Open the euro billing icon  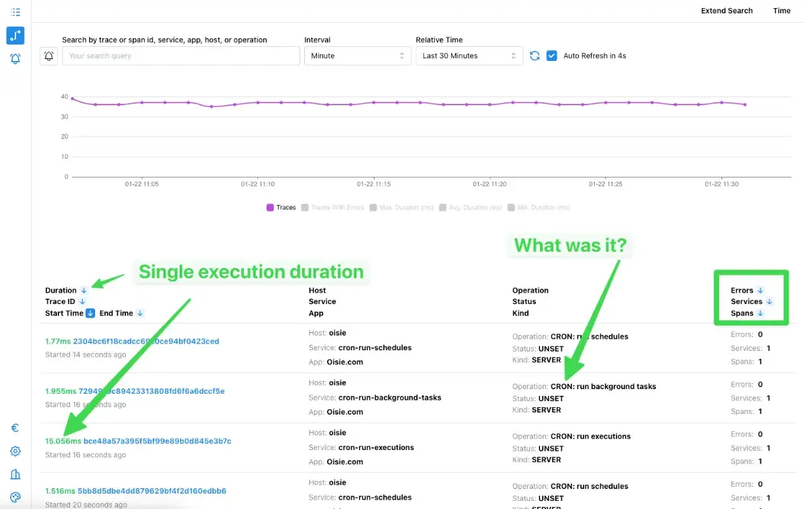tap(15, 428)
